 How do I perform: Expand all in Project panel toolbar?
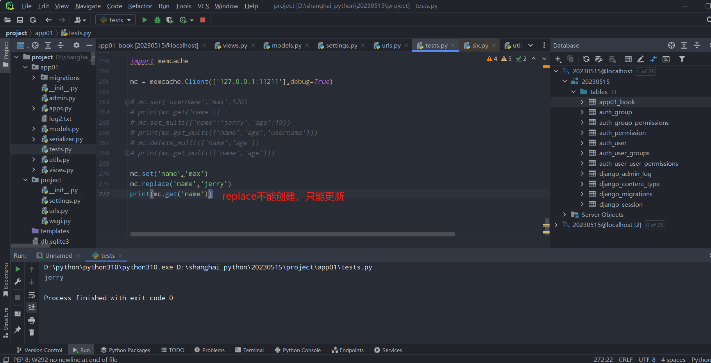point(48,45)
